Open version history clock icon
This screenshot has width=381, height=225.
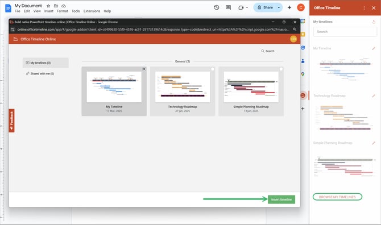pyautogui.click(x=216, y=7)
